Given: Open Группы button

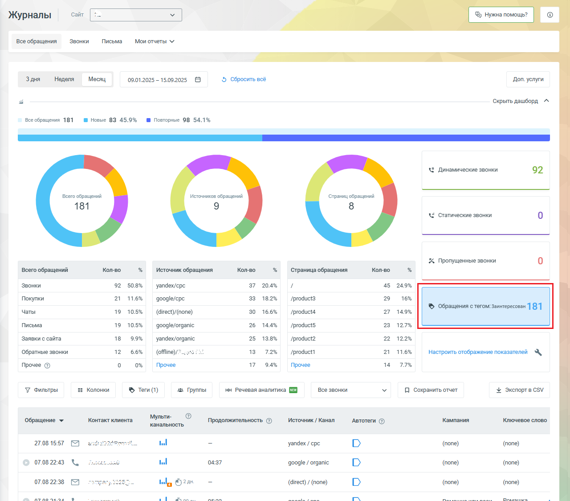Looking at the screenshot, I should tap(192, 390).
